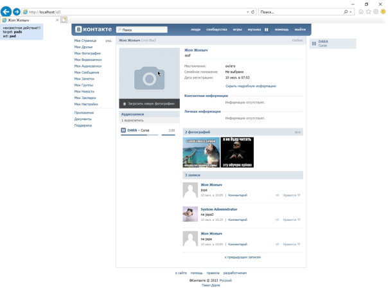This screenshot has width=388, height=298.
Task: Open Поддержка in sidebar
Action: 83,125
